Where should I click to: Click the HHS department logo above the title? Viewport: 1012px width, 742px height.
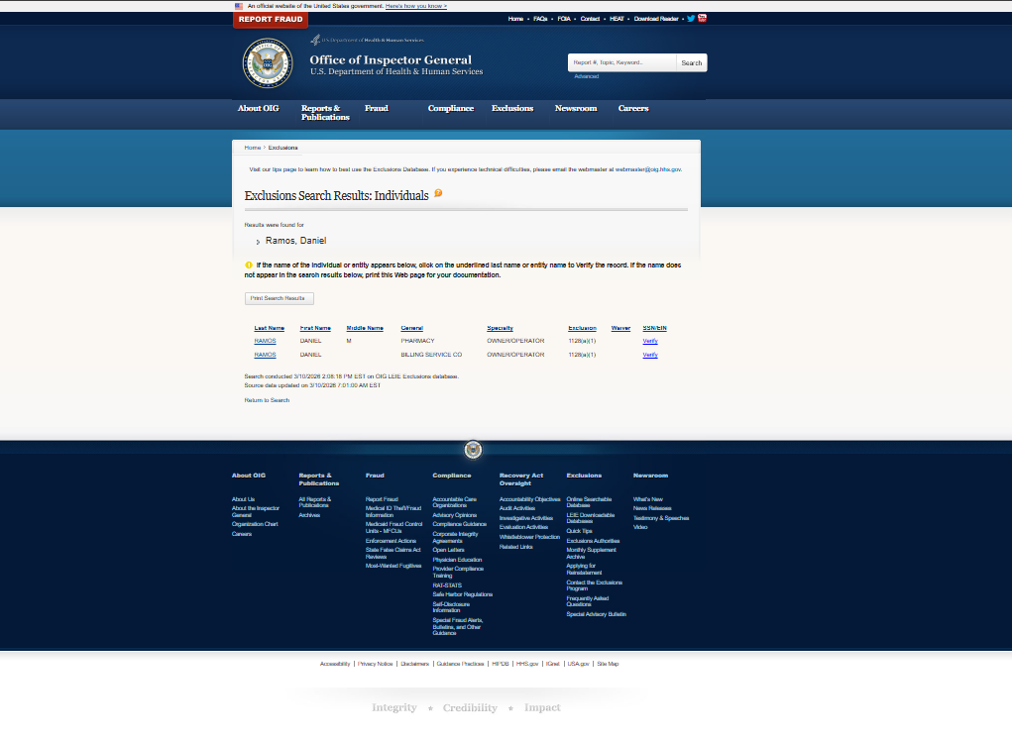pyautogui.click(x=372, y=41)
